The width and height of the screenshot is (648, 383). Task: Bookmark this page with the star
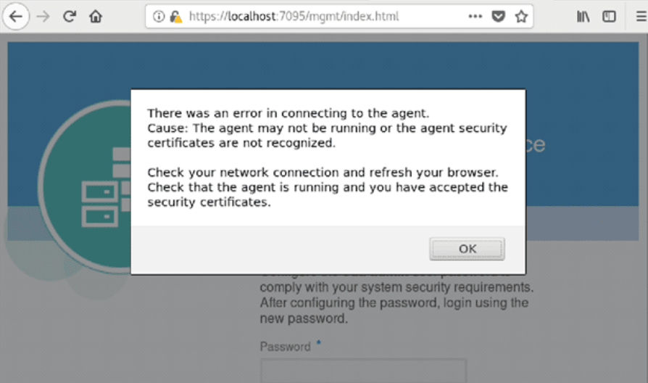click(521, 17)
